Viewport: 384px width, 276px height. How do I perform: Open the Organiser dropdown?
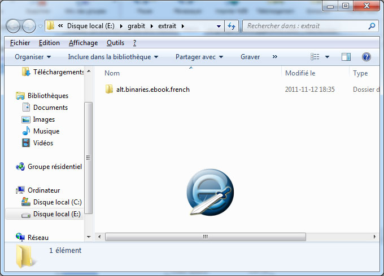(x=33, y=57)
